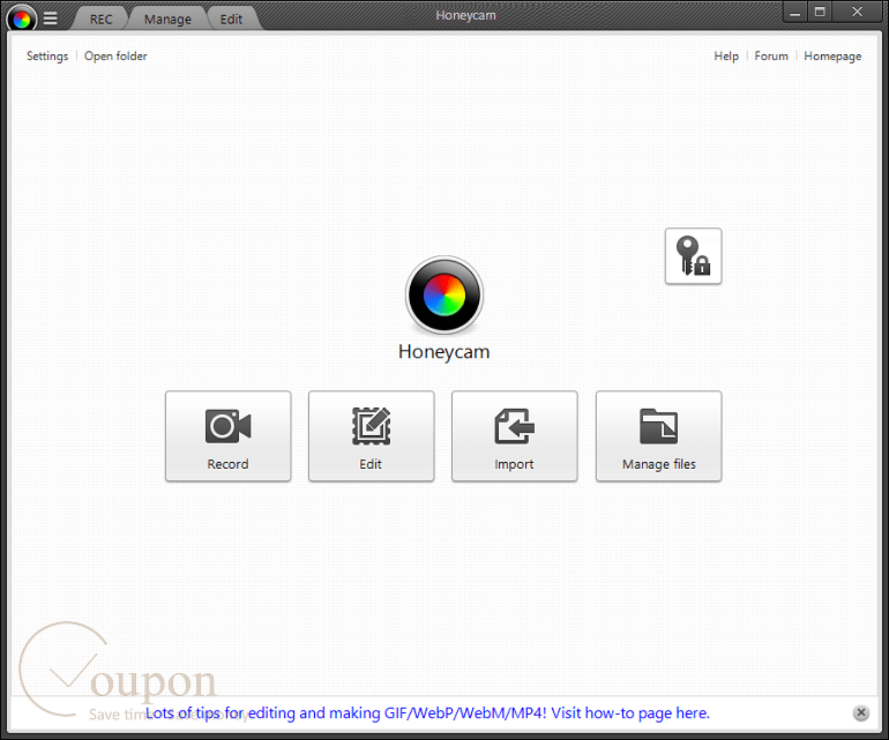Viewport: 889px width, 740px height.
Task: Click the key and lock license button
Action: pyautogui.click(x=693, y=256)
